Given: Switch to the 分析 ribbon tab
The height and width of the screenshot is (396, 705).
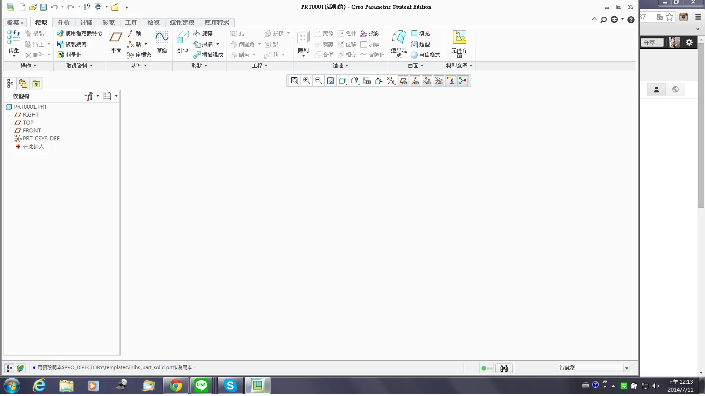Looking at the screenshot, I should click(x=63, y=22).
